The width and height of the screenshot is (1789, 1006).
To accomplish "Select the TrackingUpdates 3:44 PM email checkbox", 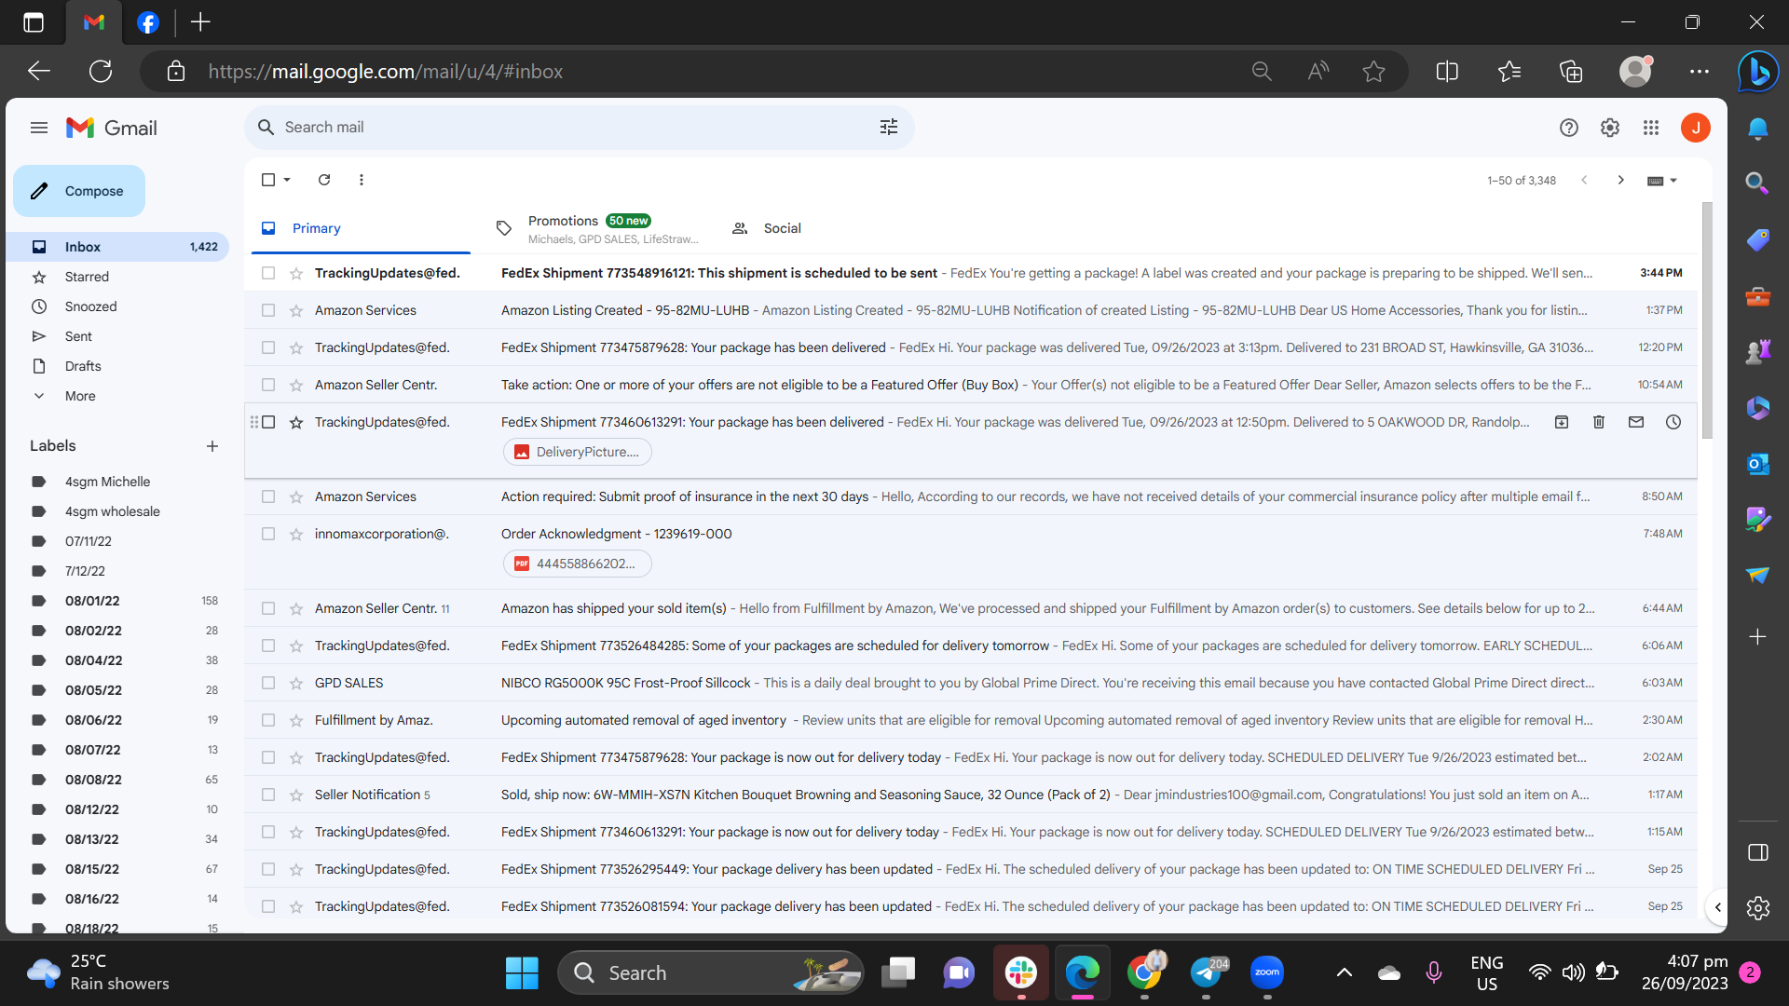I will 268,273.
